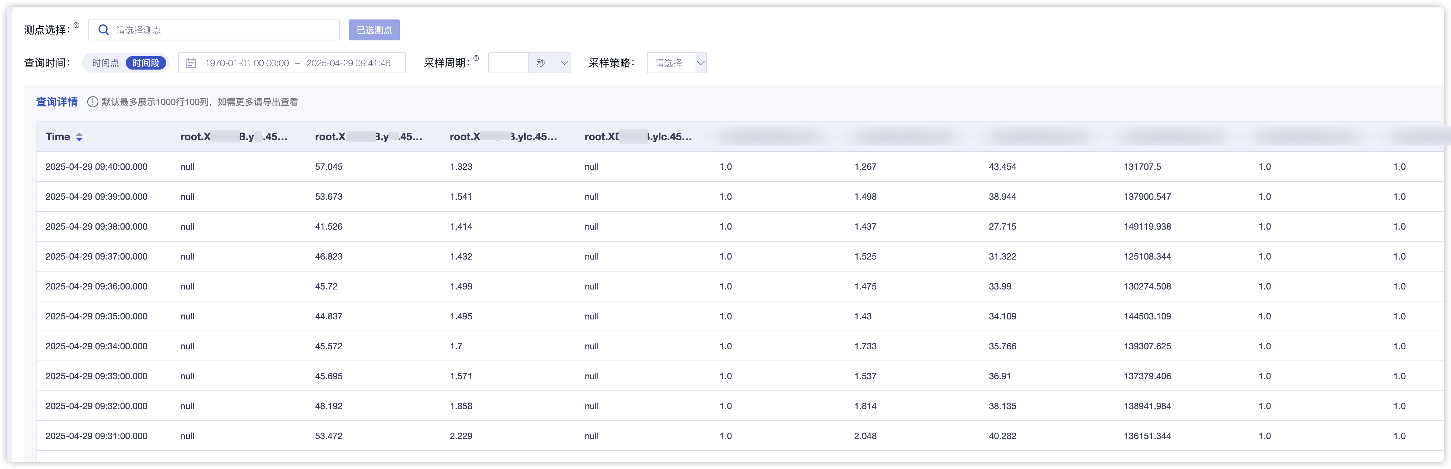The image size is (1451, 469).
Task: Focus the 请选择测点 search field
Action: [225, 30]
